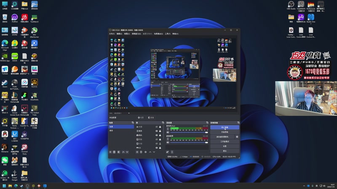Show the hidden topmost source via its eye
The image size is (337, 189).
[157, 127]
